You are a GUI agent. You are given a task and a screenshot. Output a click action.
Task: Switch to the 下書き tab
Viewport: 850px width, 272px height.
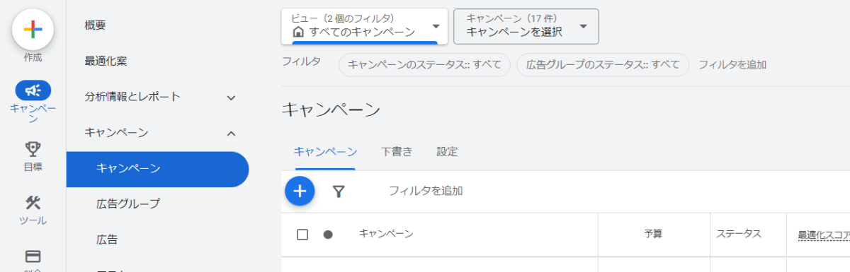397,151
